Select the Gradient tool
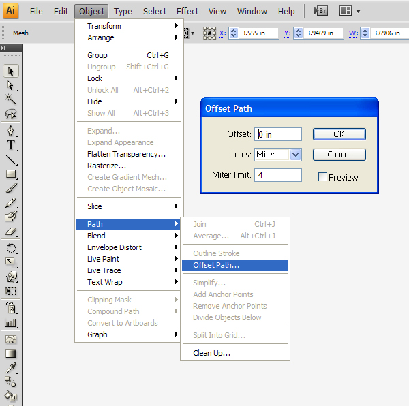Screen dimensions: 409x406 (11, 354)
